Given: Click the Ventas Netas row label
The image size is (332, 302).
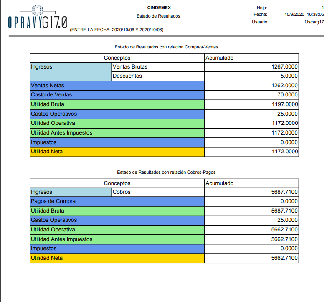Looking at the screenshot, I should [x=117, y=86].
